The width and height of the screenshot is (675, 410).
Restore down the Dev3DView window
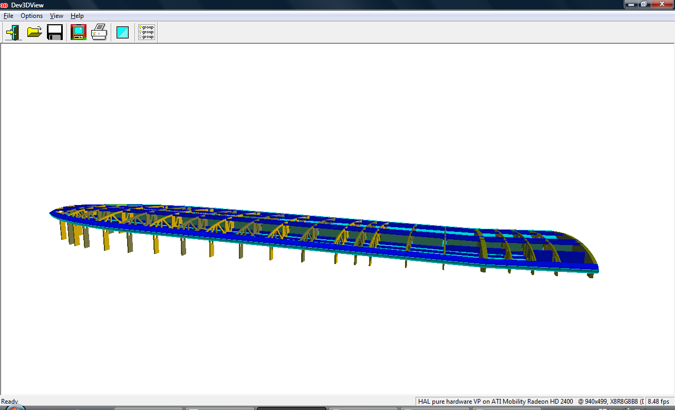click(x=644, y=4)
